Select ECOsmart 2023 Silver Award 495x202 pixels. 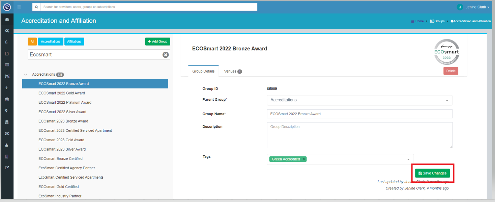click(x=62, y=149)
